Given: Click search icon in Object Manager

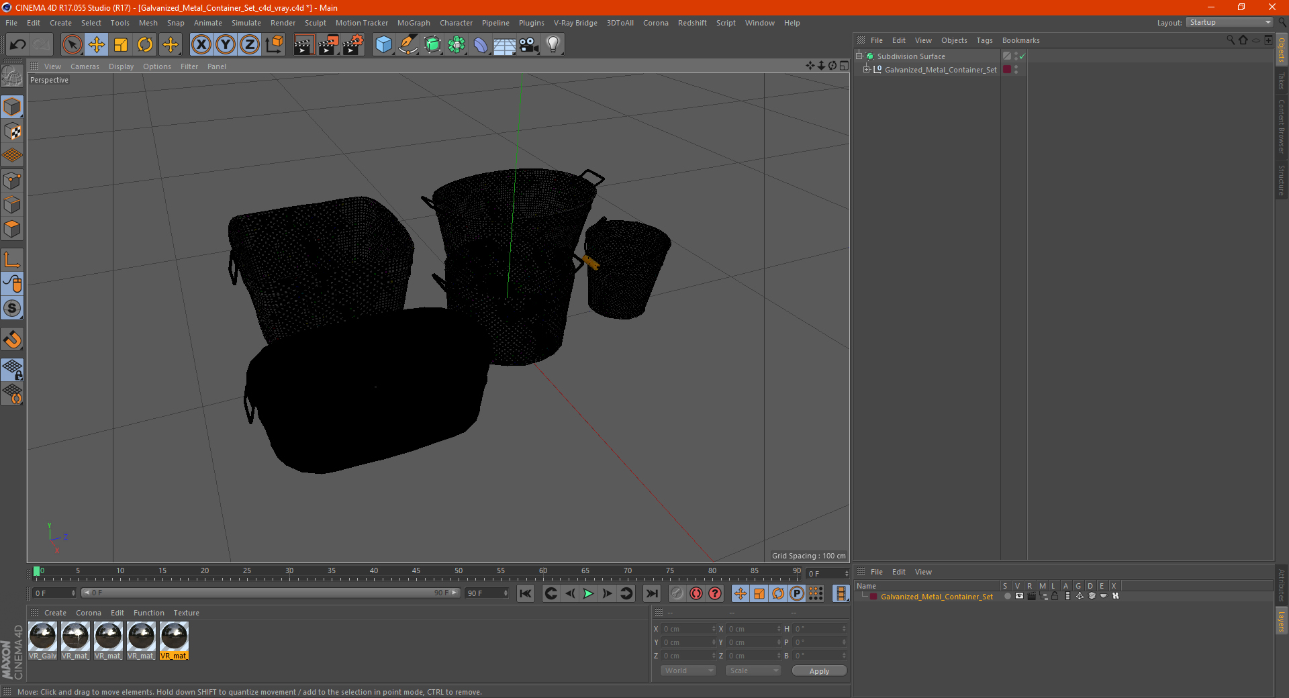Looking at the screenshot, I should pyautogui.click(x=1231, y=40).
